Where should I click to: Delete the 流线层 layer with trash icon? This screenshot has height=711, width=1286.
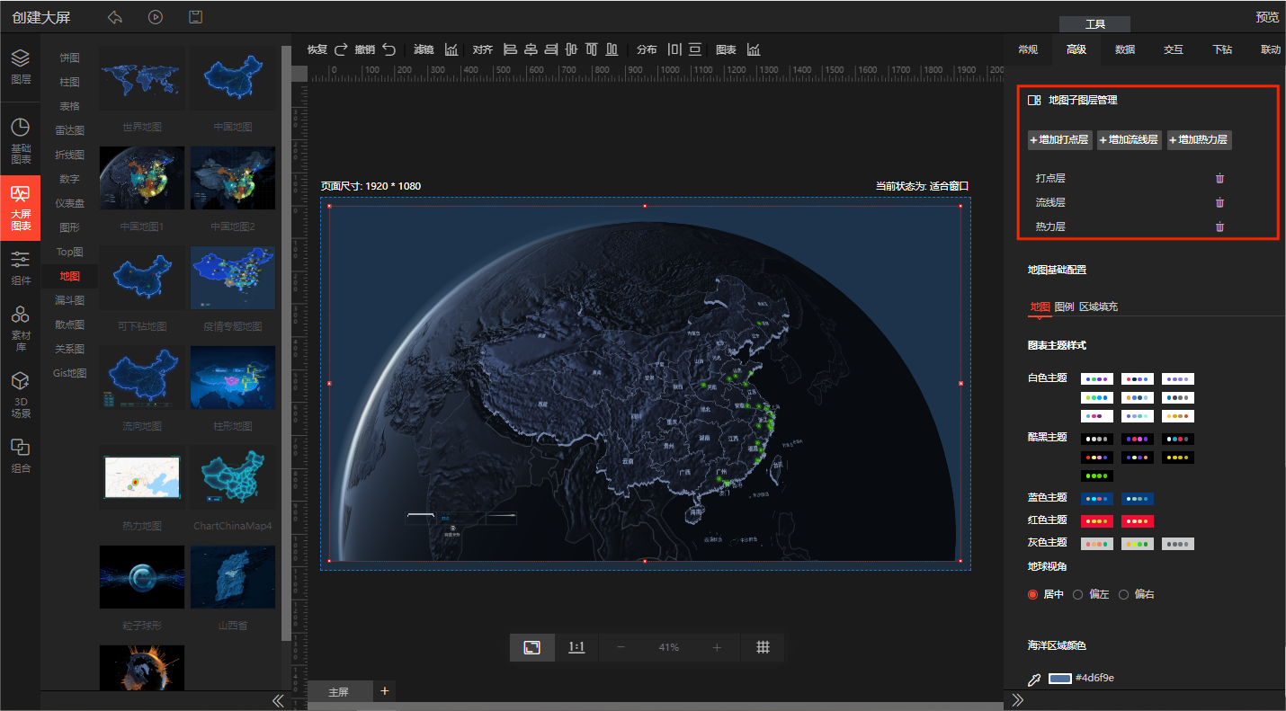[x=1219, y=202]
